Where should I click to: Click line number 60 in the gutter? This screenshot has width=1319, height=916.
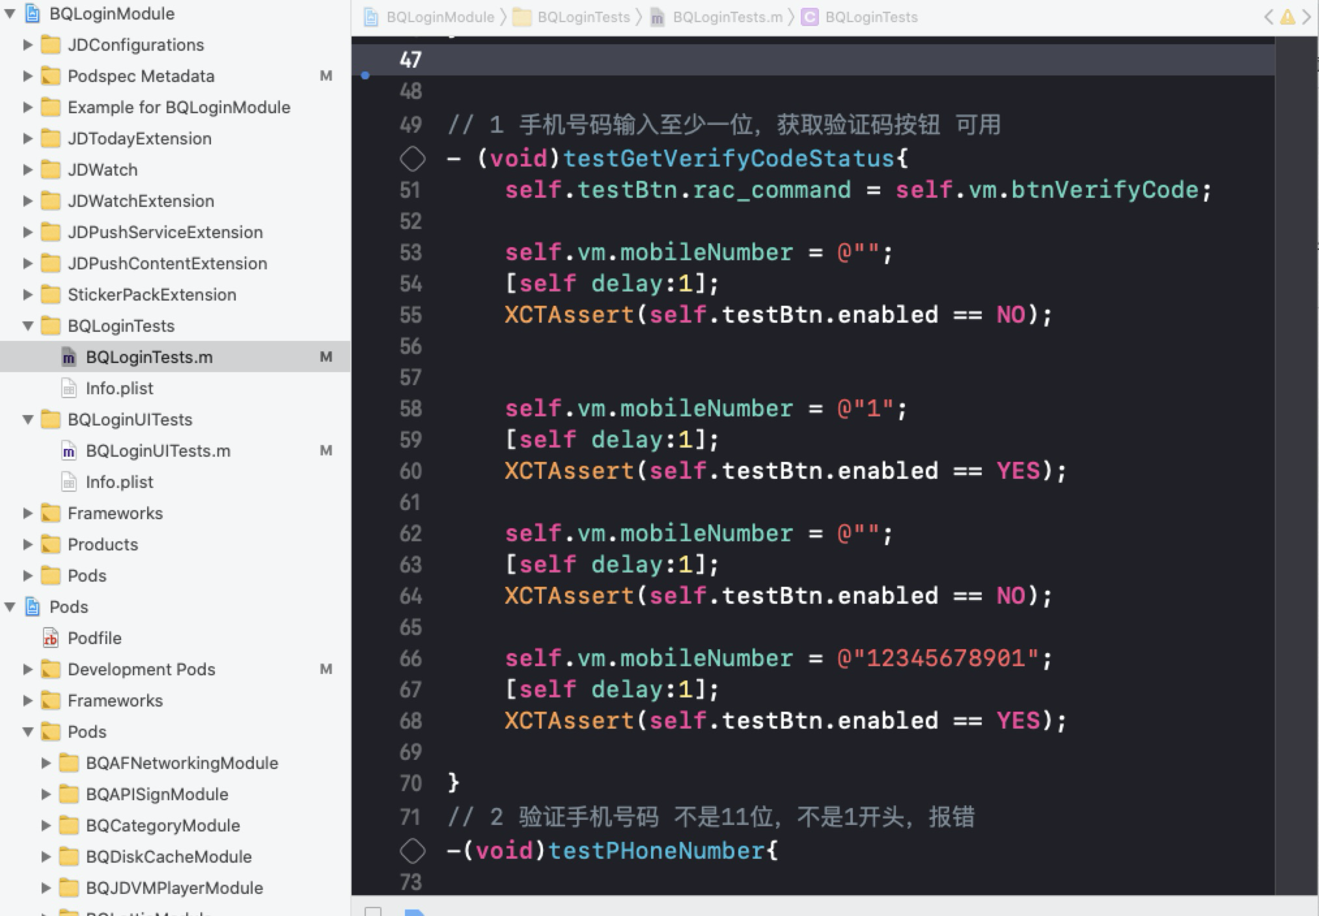pos(411,471)
